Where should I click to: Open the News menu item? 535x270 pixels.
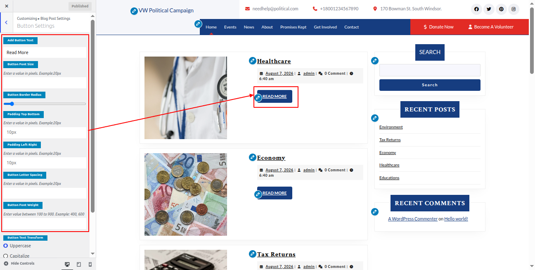tap(249, 27)
